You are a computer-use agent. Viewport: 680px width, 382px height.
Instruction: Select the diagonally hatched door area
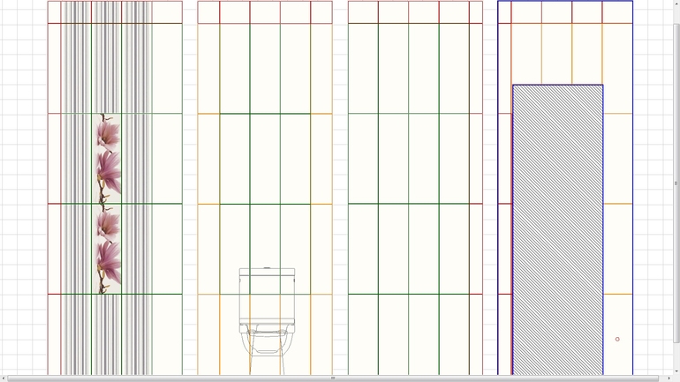[557, 229]
